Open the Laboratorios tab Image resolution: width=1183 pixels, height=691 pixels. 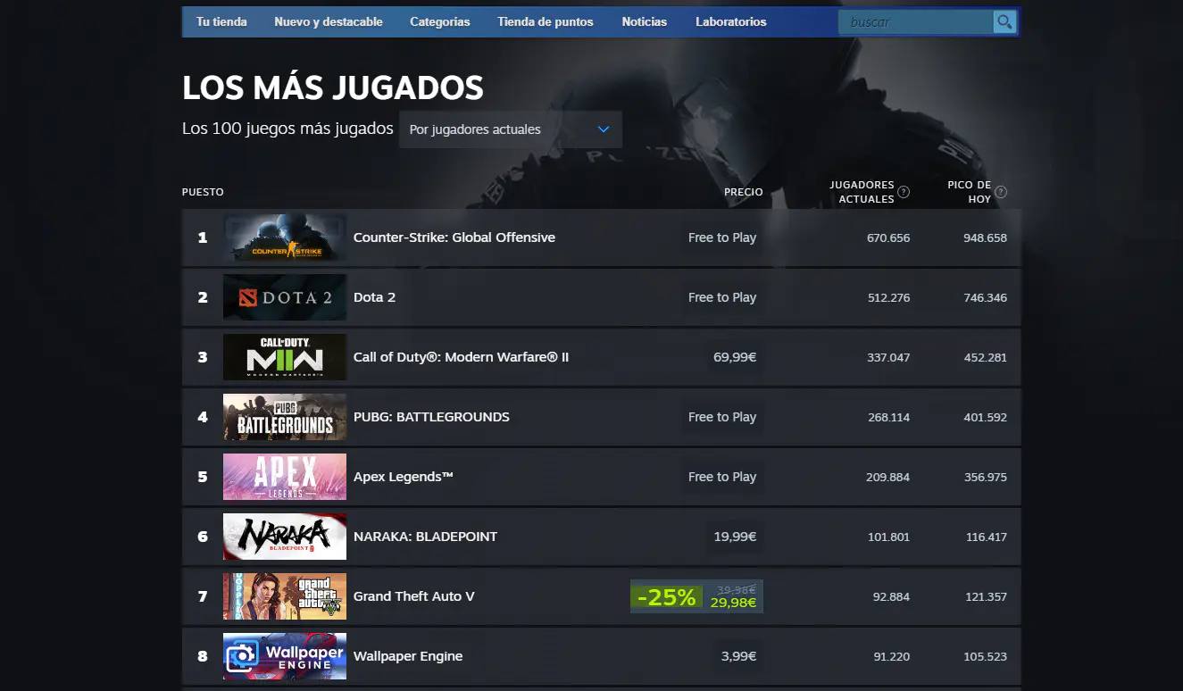coord(731,21)
